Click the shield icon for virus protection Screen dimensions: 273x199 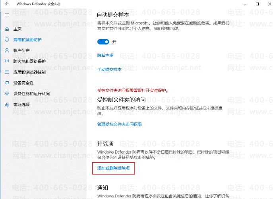tap(7, 39)
